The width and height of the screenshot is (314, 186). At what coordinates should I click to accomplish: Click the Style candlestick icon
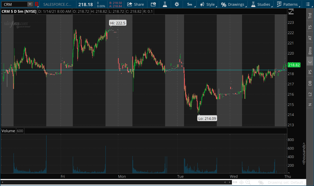point(202,4)
